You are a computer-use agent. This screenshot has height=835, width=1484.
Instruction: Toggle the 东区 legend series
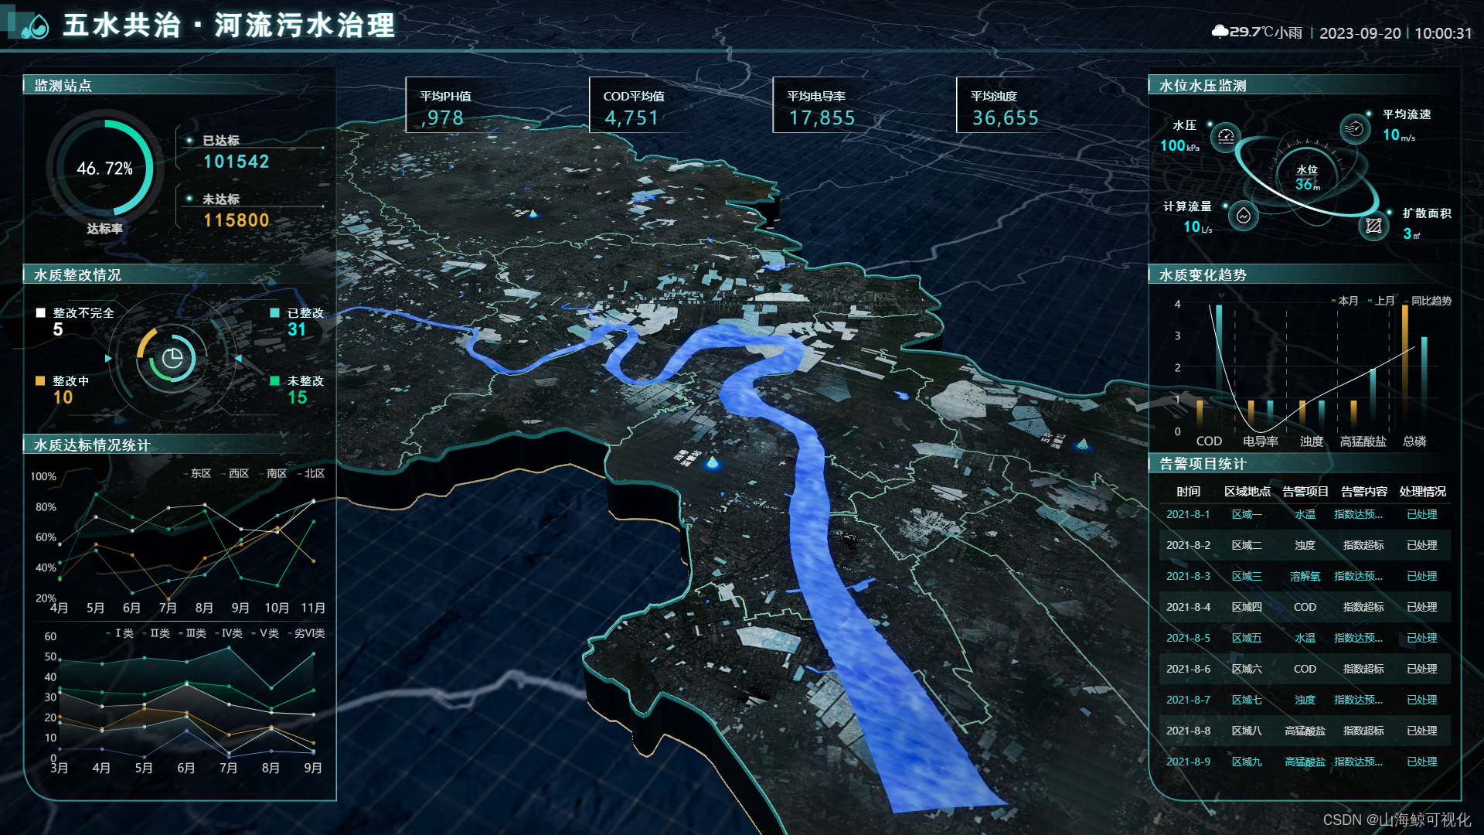[199, 473]
